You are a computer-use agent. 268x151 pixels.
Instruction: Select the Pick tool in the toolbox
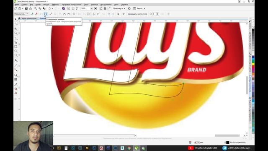click(x=16, y=19)
